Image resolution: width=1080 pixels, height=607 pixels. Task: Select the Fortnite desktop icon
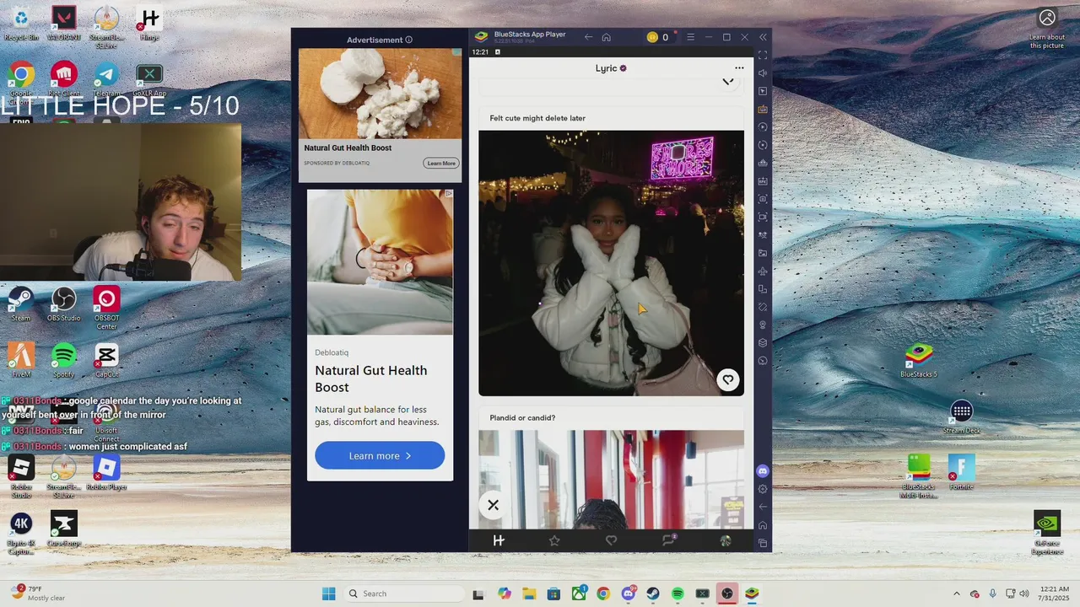pos(961,473)
